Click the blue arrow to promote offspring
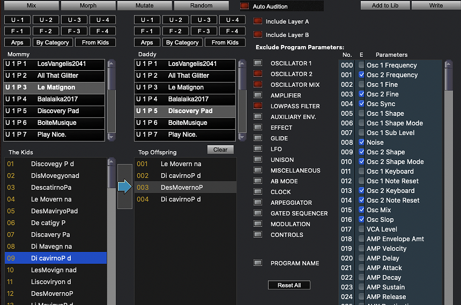 (x=125, y=187)
